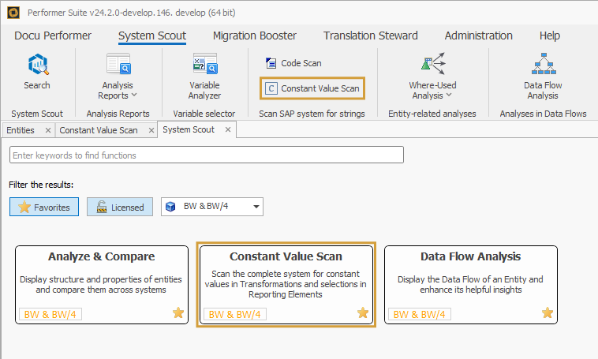Close the Entities tab

[48, 130]
